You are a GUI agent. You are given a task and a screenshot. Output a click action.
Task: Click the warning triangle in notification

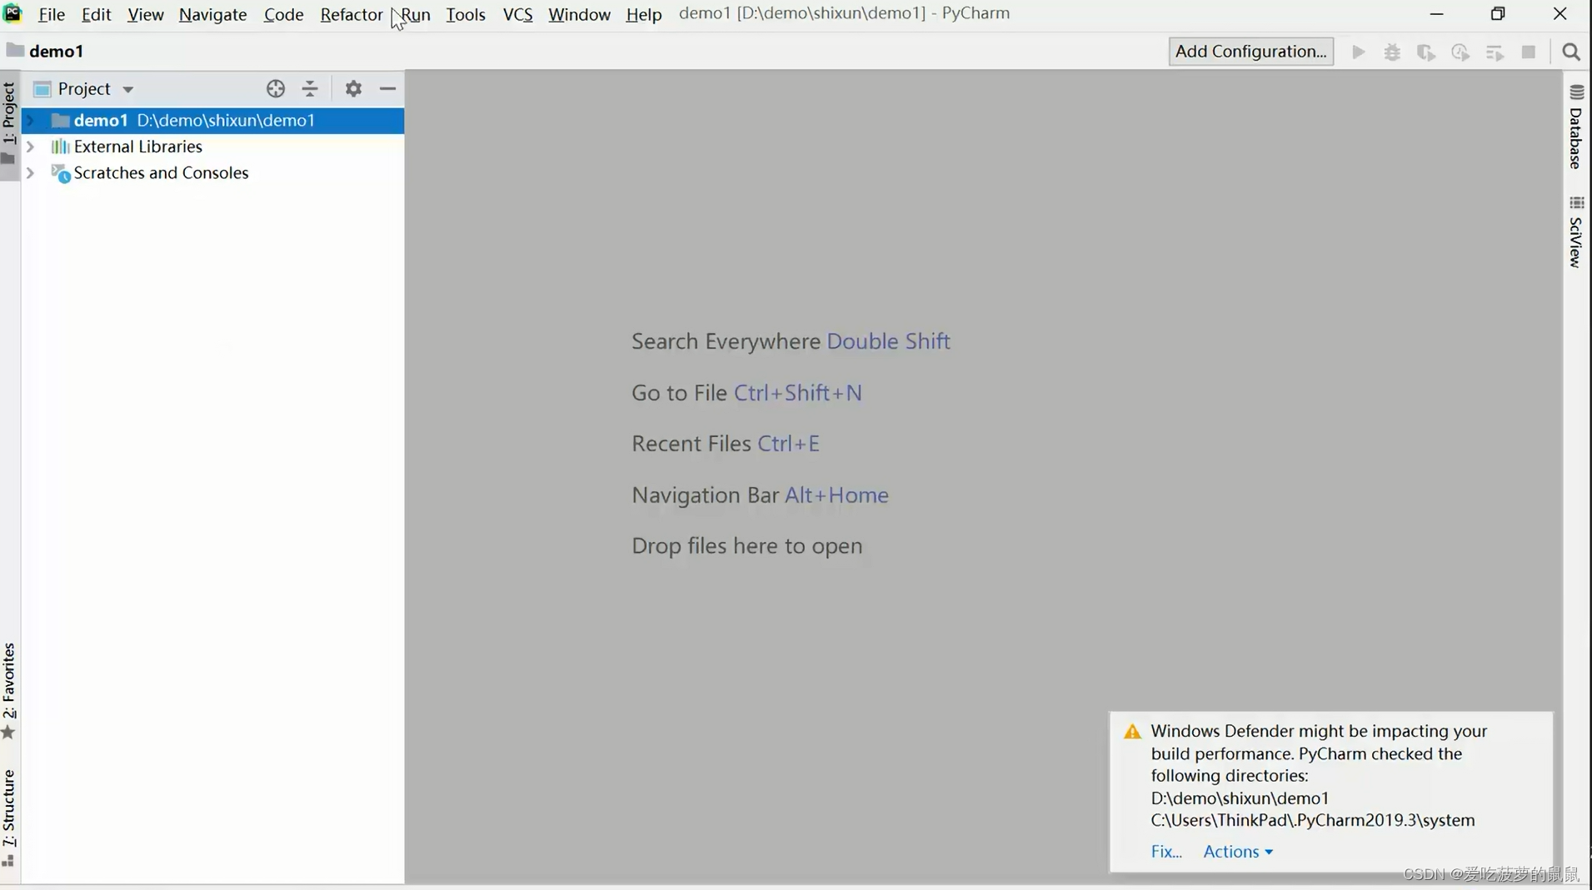pyautogui.click(x=1132, y=732)
